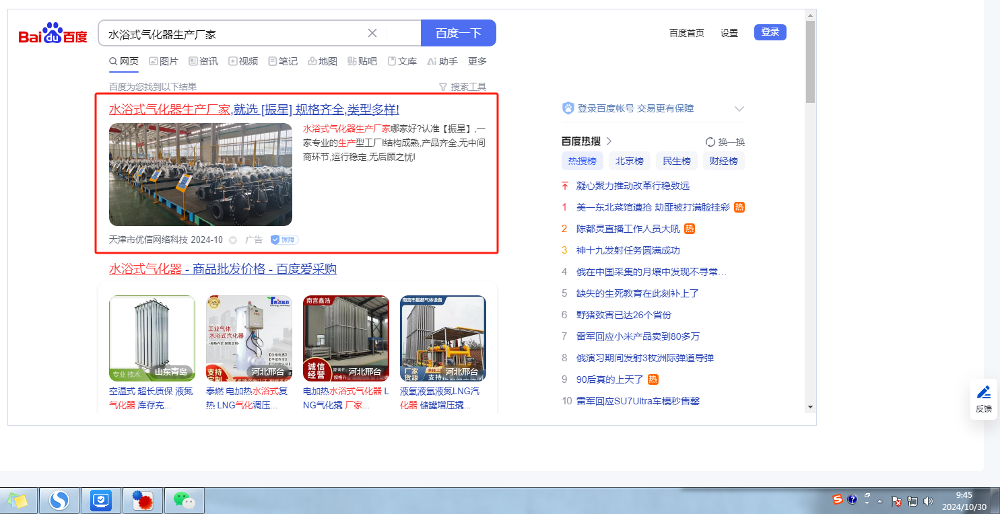Open the 空温式 超长质保 液氮气化器 product link

(x=152, y=398)
